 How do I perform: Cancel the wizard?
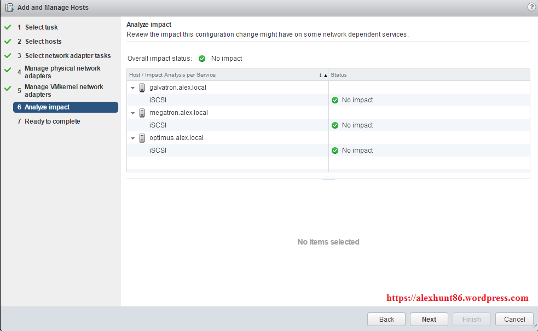point(514,320)
